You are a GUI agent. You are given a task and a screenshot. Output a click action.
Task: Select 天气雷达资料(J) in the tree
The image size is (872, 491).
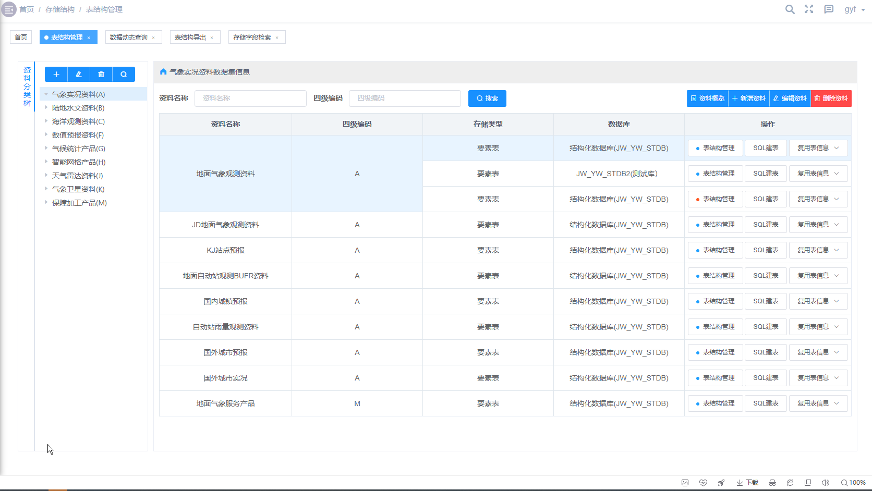[78, 176]
